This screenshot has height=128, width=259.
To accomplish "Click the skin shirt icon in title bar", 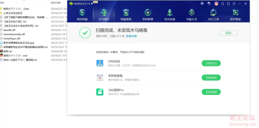I will [228, 4].
